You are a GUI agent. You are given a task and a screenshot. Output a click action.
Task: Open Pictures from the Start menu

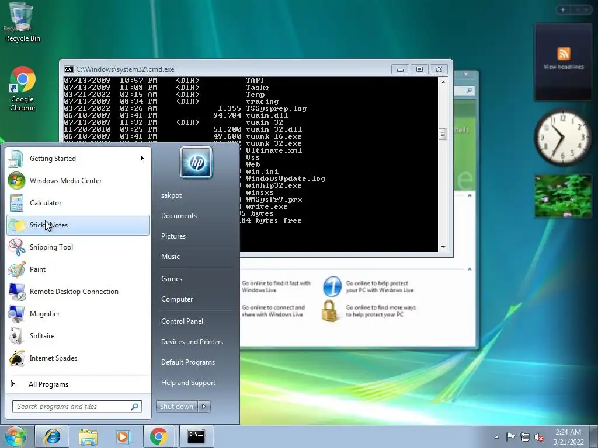click(x=173, y=236)
